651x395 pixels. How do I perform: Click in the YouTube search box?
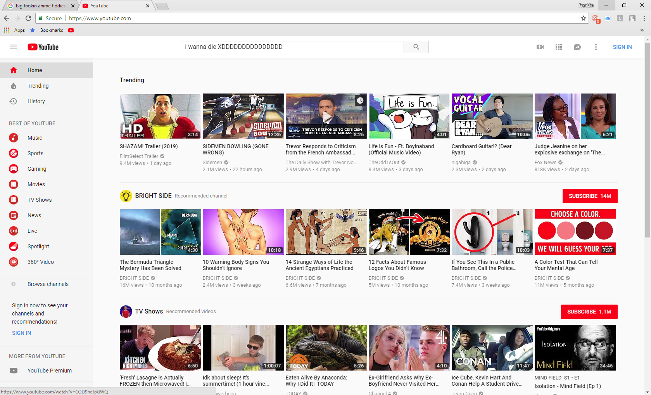[x=292, y=47]
